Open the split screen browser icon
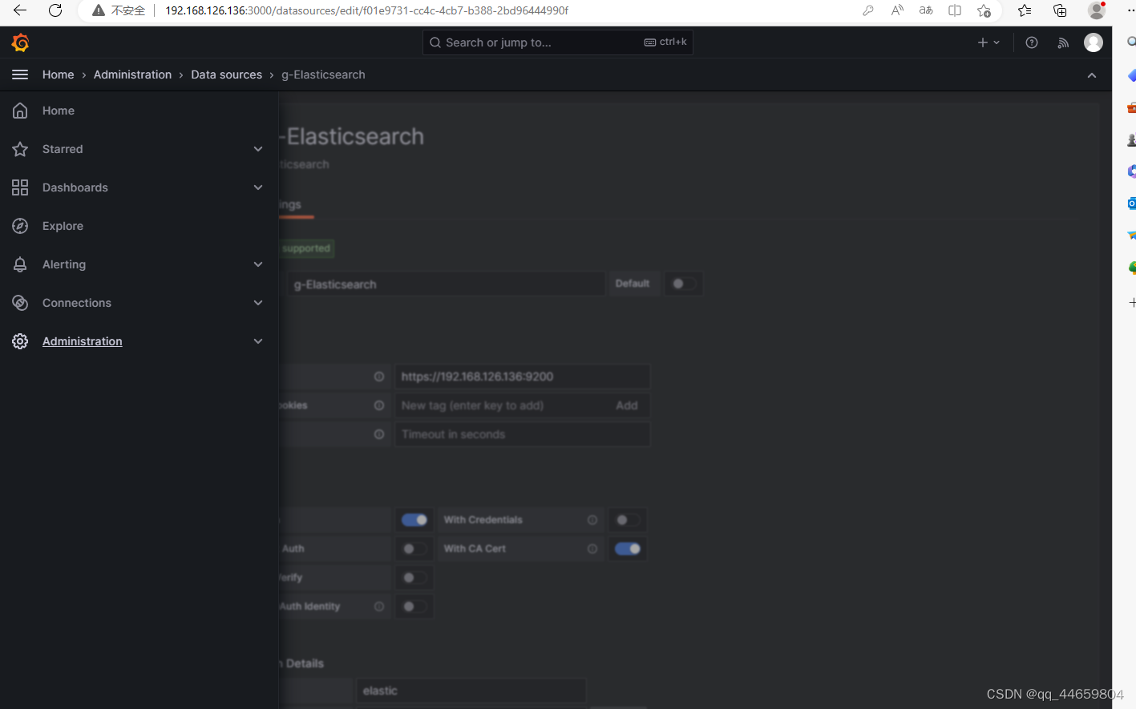 click(955, 10)
